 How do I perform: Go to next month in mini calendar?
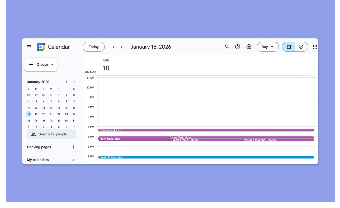[x=74, y=82]
